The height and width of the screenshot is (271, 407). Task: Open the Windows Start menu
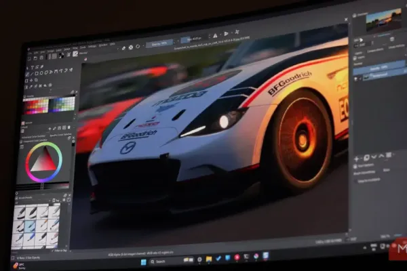144,262
